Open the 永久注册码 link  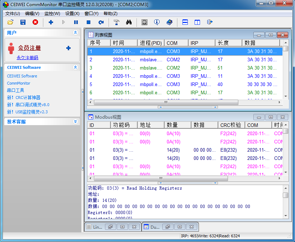click(28, 58)
